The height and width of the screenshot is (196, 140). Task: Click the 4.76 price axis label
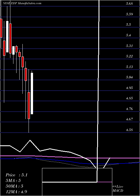(129, 109)
